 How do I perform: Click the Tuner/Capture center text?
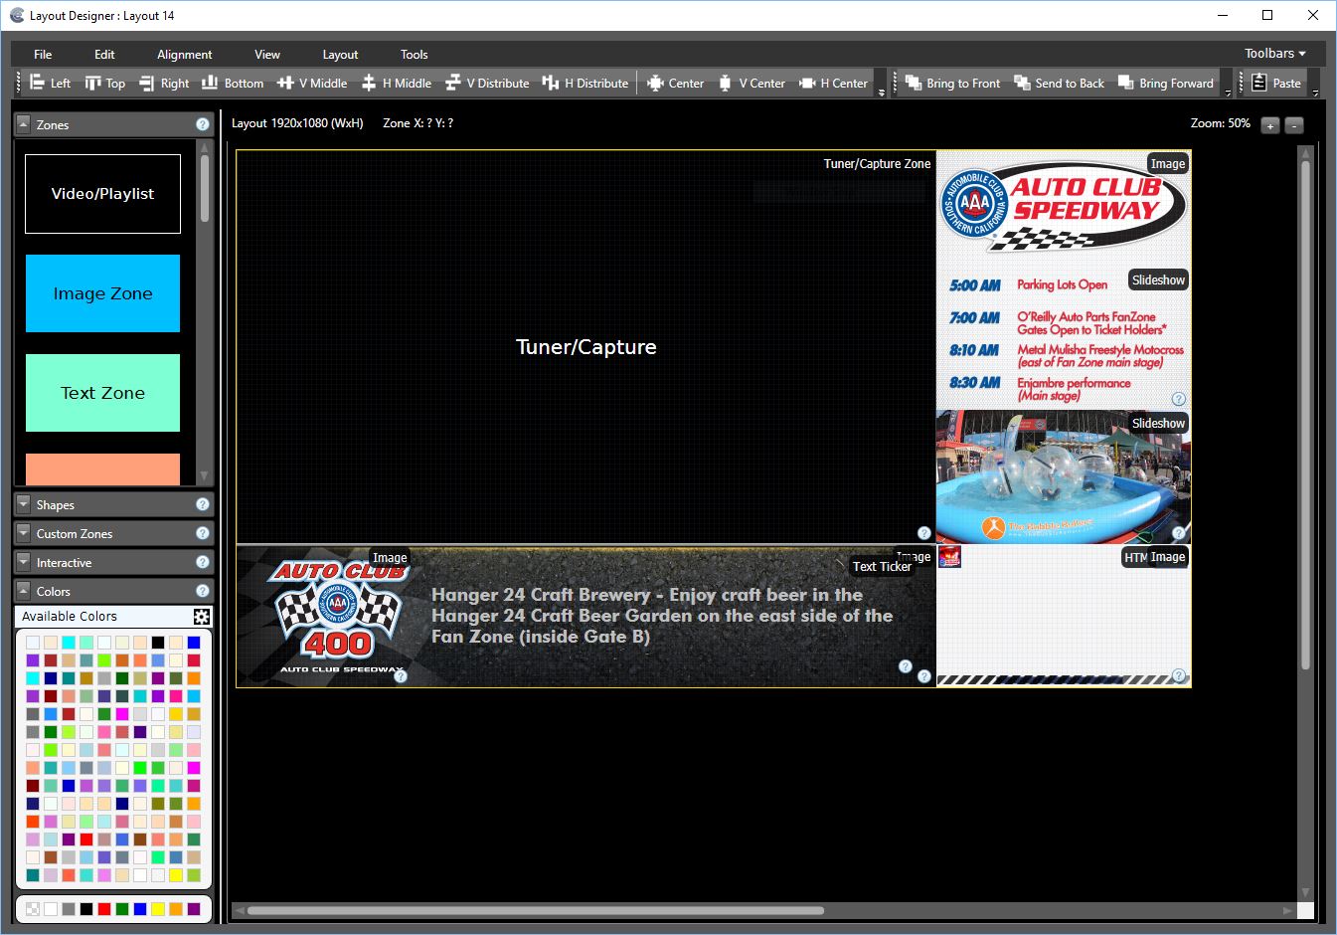pyautogui.click(x=586, y=347)
